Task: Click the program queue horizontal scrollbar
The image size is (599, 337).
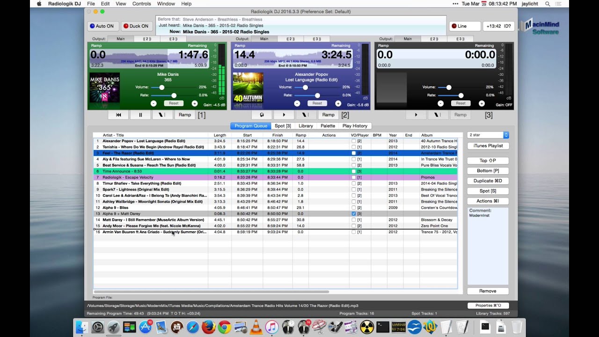Action: [x=212, y=292]
